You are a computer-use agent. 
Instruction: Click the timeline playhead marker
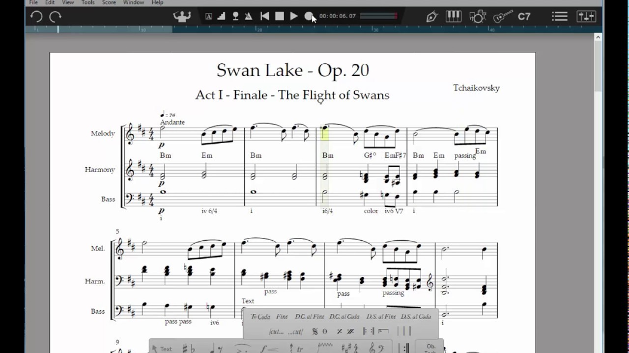pyautogui.click(x=58, y=29)
